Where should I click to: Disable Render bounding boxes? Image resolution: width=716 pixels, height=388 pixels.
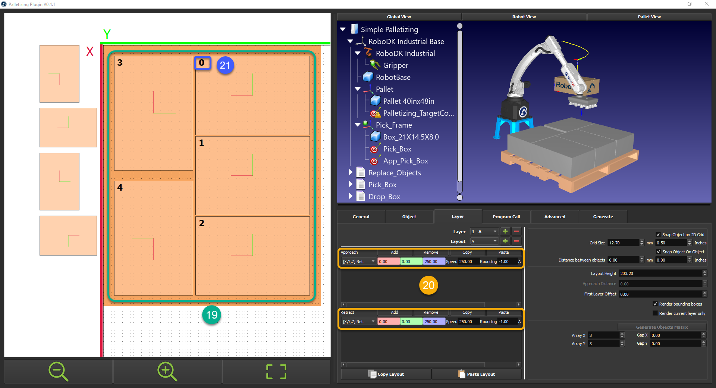[x=655, y=304]
